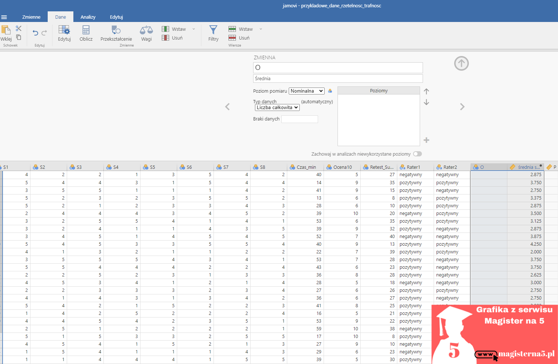
Task: Collapse variable editor with up arrow
Action: coord(461,63)
